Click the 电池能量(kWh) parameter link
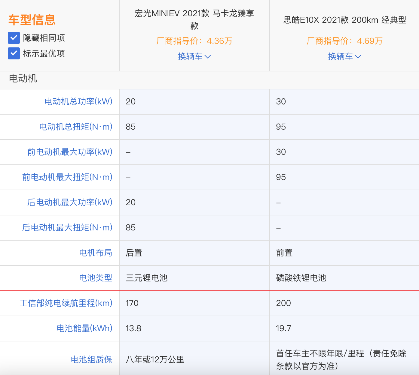 click(85, 328)
